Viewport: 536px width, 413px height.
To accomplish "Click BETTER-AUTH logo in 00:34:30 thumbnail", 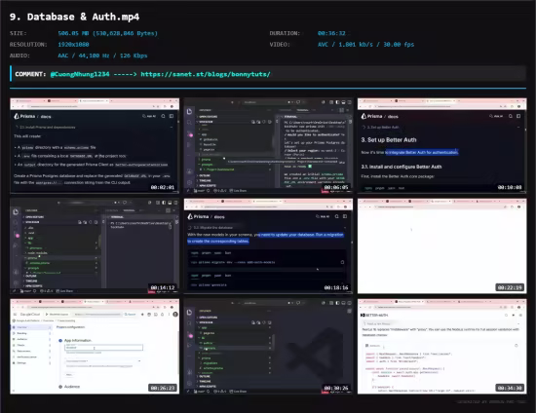I will pos(374,315).
